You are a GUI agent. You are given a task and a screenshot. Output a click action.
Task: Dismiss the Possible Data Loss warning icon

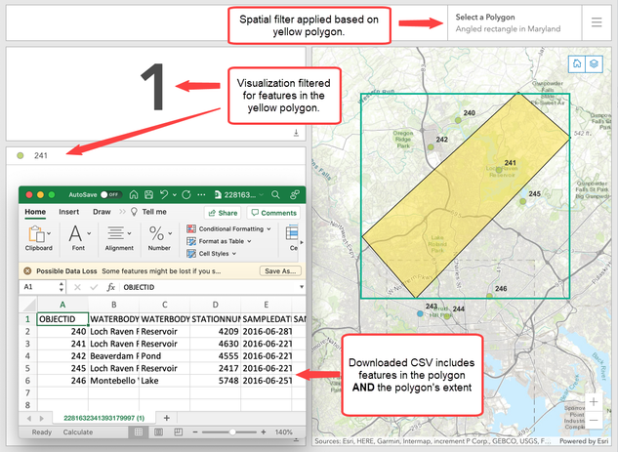(27, 271)
